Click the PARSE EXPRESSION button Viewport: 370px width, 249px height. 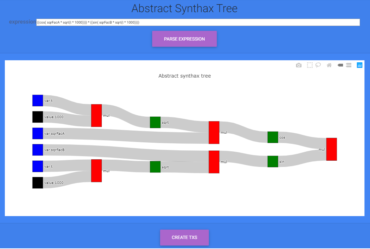click(184, 39)
